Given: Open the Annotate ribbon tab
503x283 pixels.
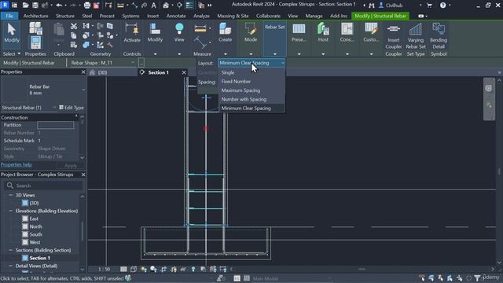Looking at the screenshot, I should tap(176, 16).
